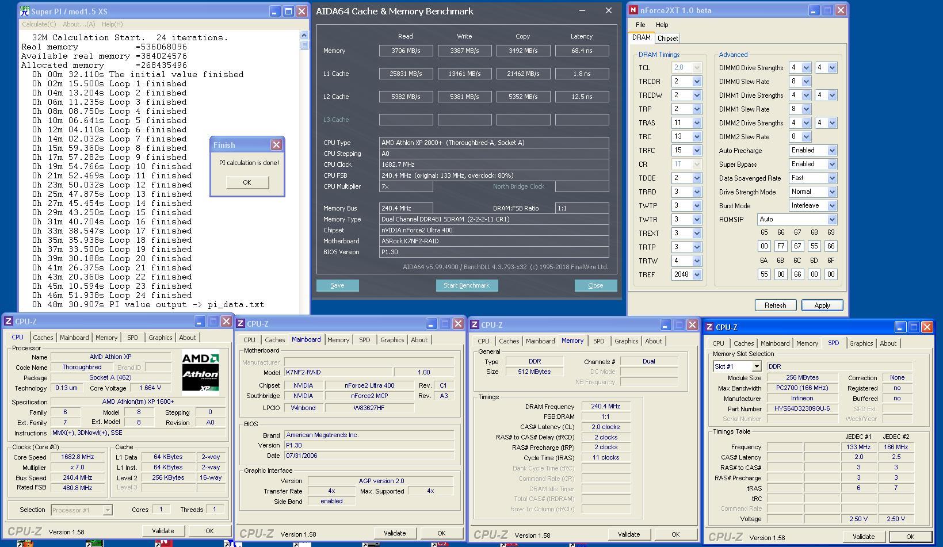Minimize the nForce2XT window
The image size is (943, 547).
(x=814, y=10)
